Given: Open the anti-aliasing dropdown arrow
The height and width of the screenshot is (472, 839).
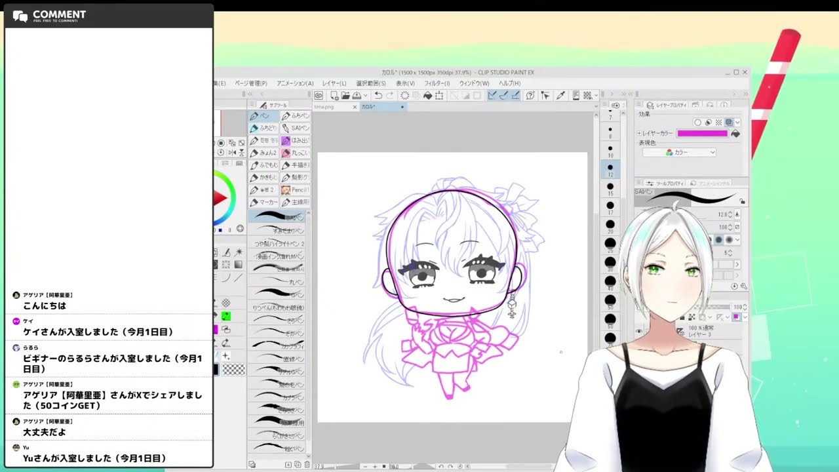Looking at the screenshot, I should [737, 239].
